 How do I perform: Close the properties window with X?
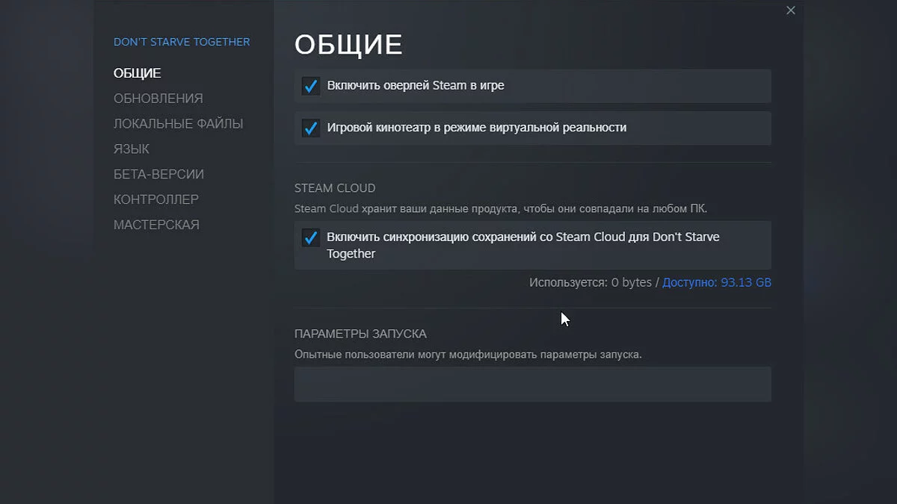[x=791, y=10]
